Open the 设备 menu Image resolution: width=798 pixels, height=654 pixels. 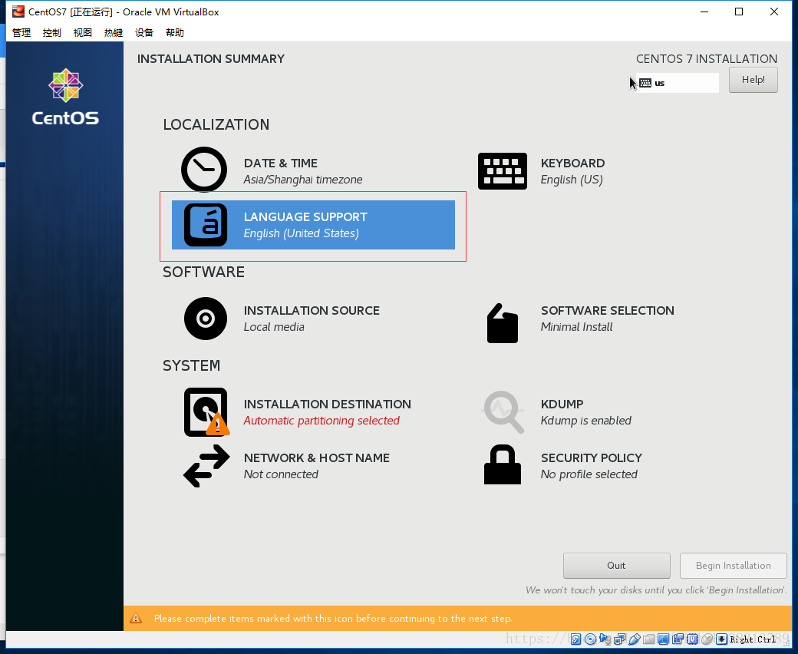click(144, 32)
